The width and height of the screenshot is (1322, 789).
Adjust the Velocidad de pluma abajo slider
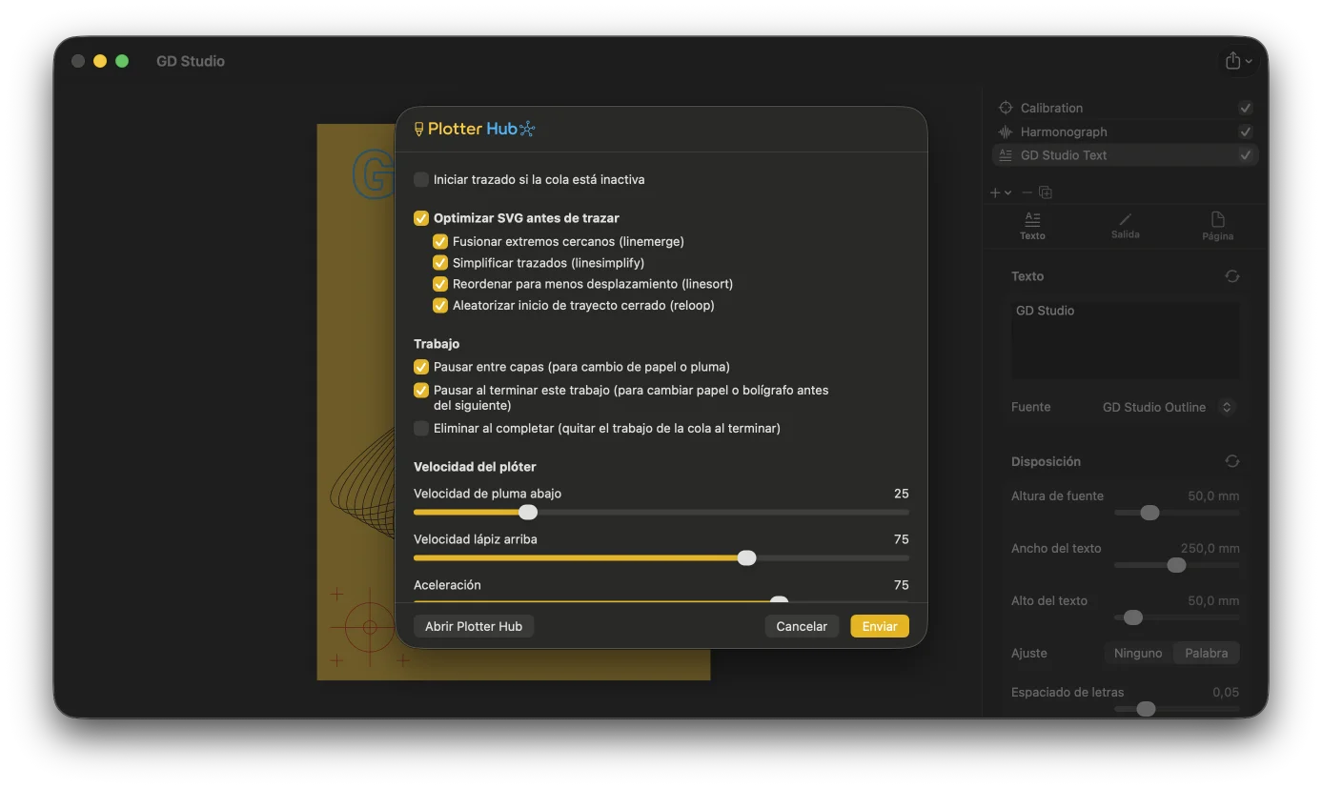[528, 513]
